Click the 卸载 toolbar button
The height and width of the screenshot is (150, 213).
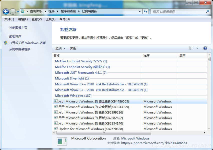73,48
